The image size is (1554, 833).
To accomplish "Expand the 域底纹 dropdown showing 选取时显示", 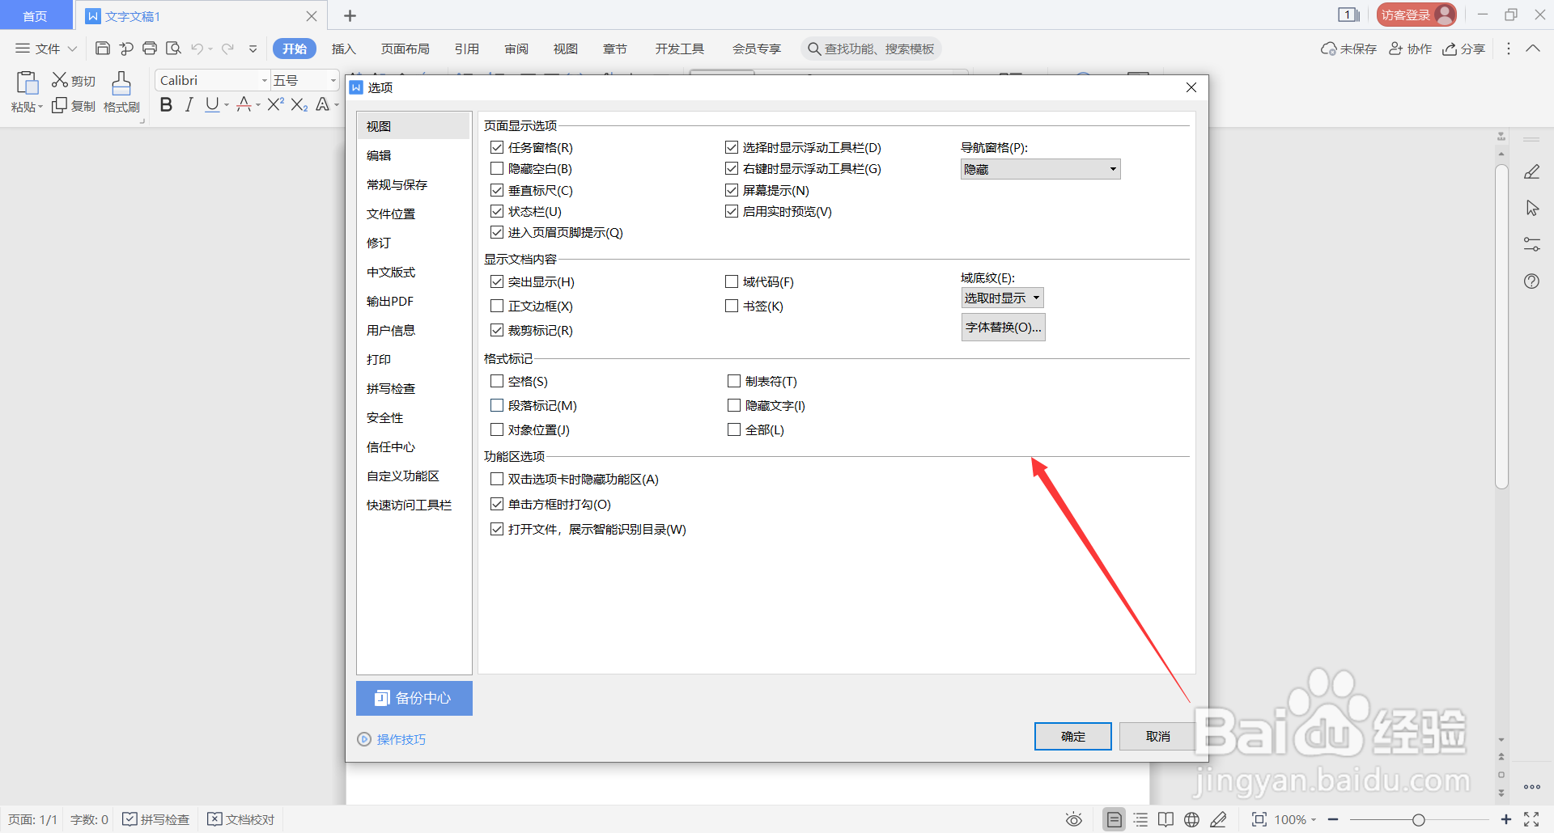I will 1002,297.
